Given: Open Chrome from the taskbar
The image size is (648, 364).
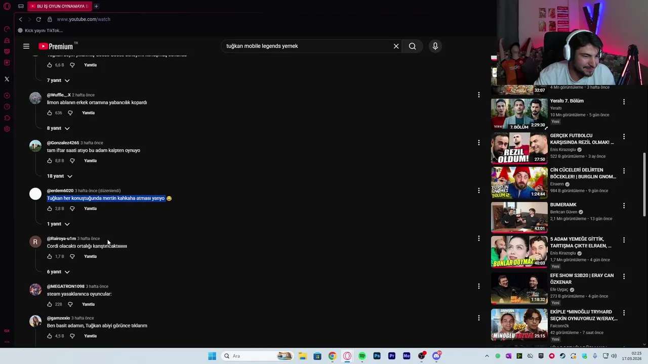Looking at the screenshot, I should pos(332,356).
